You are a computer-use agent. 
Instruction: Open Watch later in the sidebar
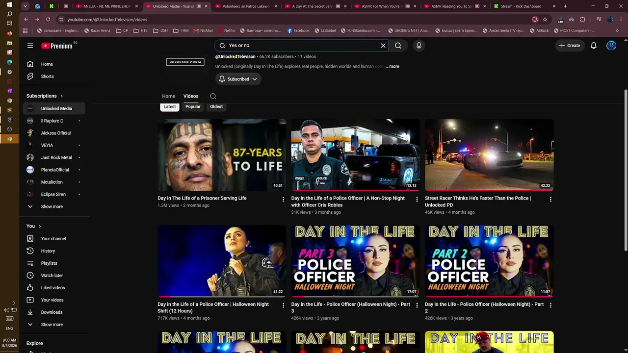pyautogui.click(x=54, y=276)
